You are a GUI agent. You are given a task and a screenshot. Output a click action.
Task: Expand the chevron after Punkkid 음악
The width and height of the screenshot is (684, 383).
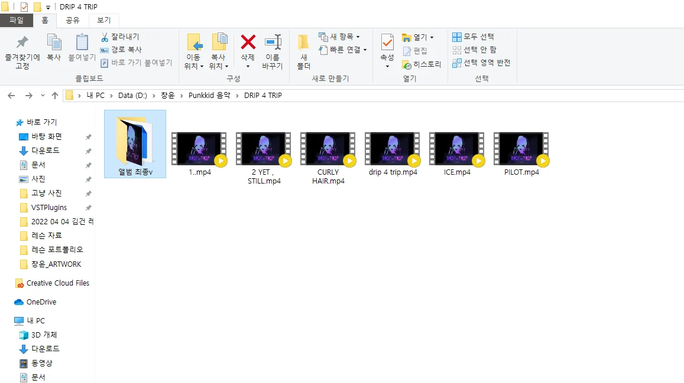pyautogui.click(x=237, y=96)
